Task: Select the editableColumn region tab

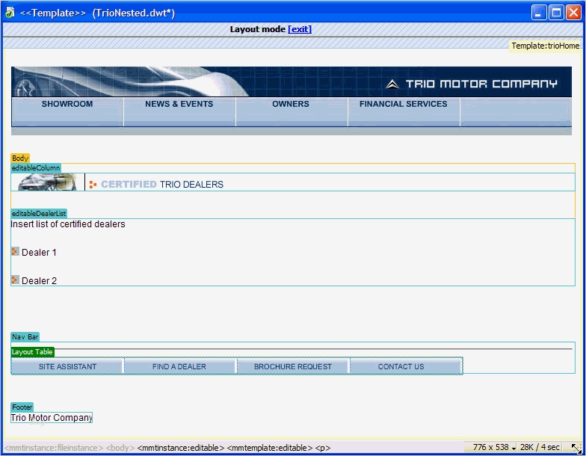Action: [x=36, y=168]
